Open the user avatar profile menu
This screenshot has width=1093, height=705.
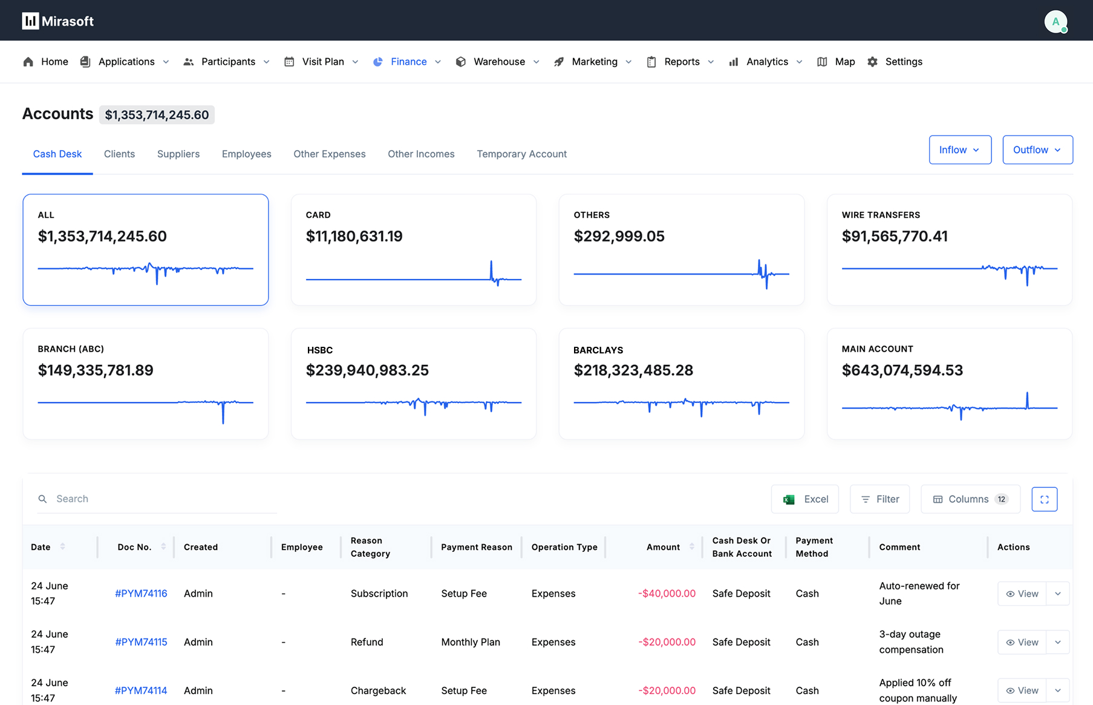1055,22
